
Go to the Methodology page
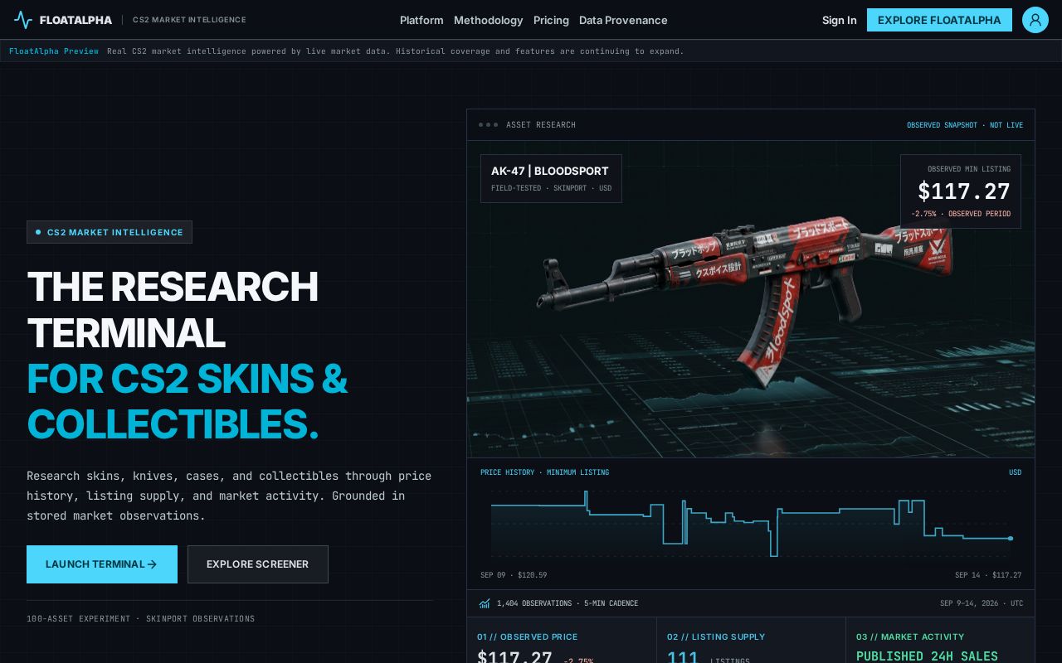(x=489, y=20)
